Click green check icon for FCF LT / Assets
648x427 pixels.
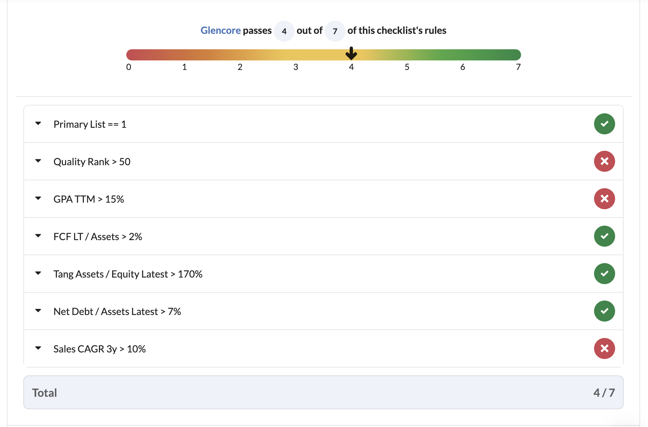tap(604, 236)
